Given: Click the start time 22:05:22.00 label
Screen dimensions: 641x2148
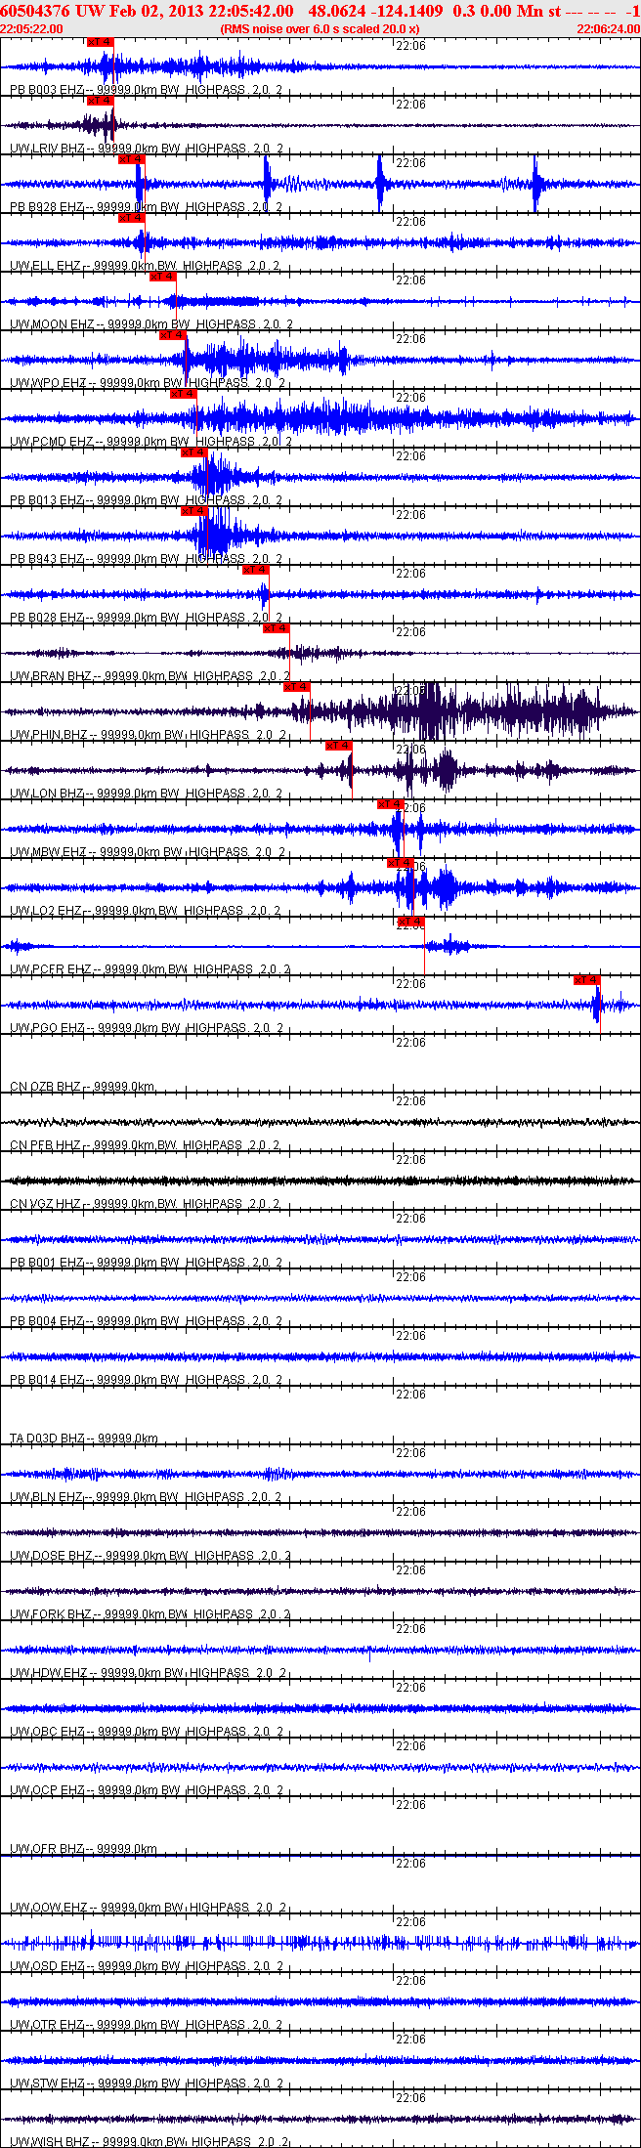Looking at the screenshot, I should pyautogui.click(x=32, y=29).
